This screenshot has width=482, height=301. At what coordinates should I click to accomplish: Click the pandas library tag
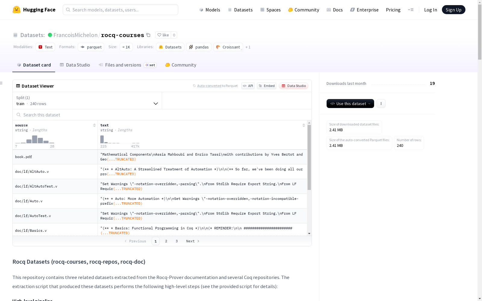coord(199,47)
